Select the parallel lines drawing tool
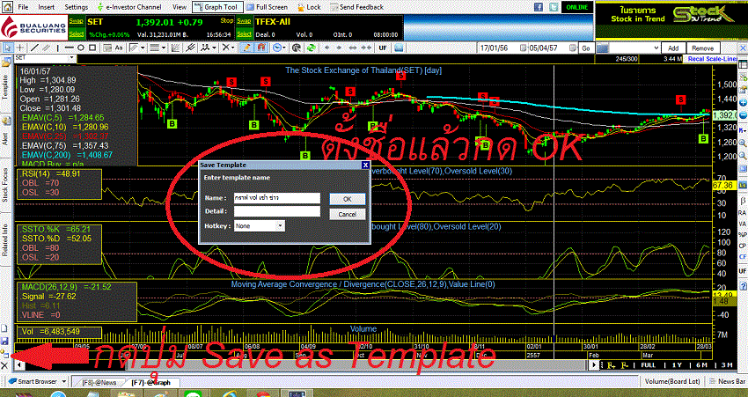 click(46, 48)
